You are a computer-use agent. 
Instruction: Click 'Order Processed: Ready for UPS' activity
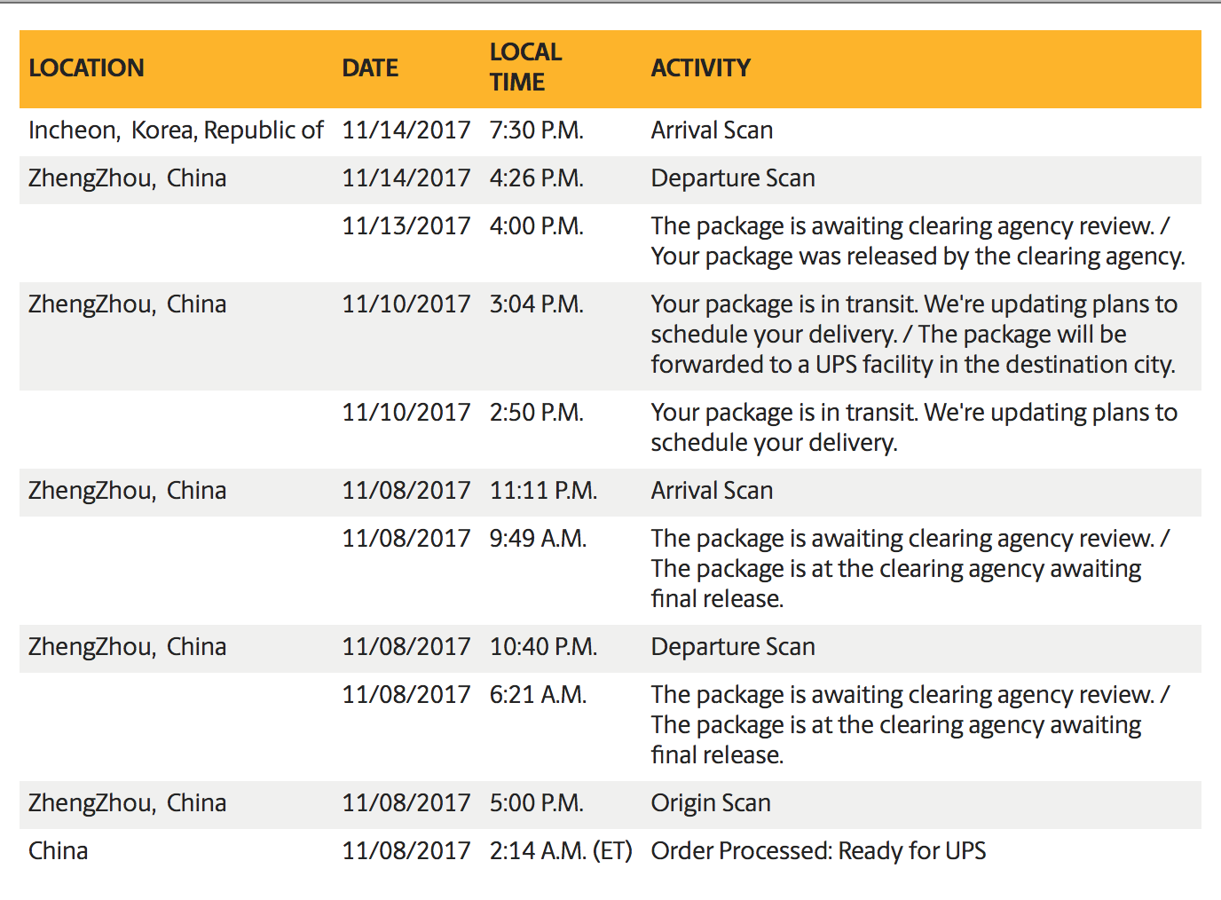click(818, 851)
